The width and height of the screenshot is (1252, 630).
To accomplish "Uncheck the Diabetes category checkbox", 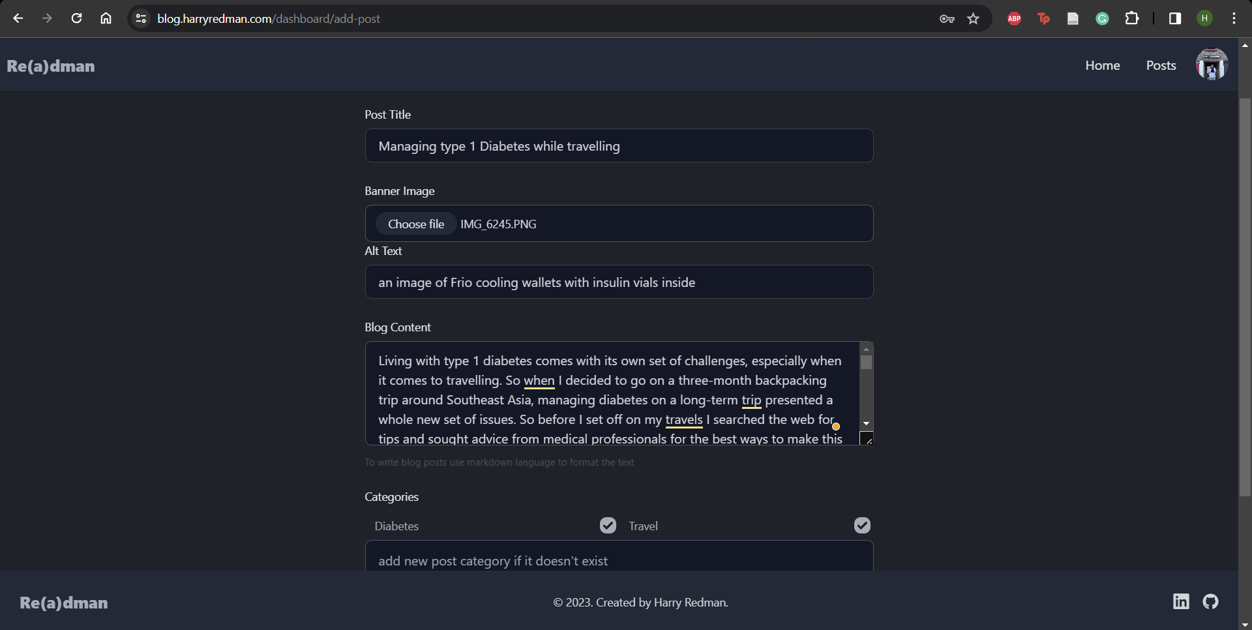I will click(607, 525).
